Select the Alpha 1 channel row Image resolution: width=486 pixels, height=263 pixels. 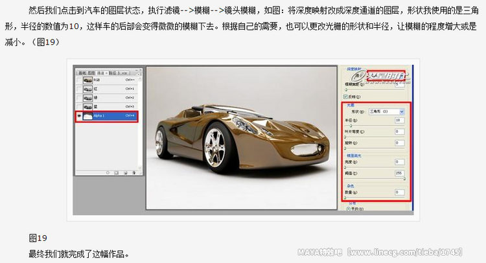107,116
